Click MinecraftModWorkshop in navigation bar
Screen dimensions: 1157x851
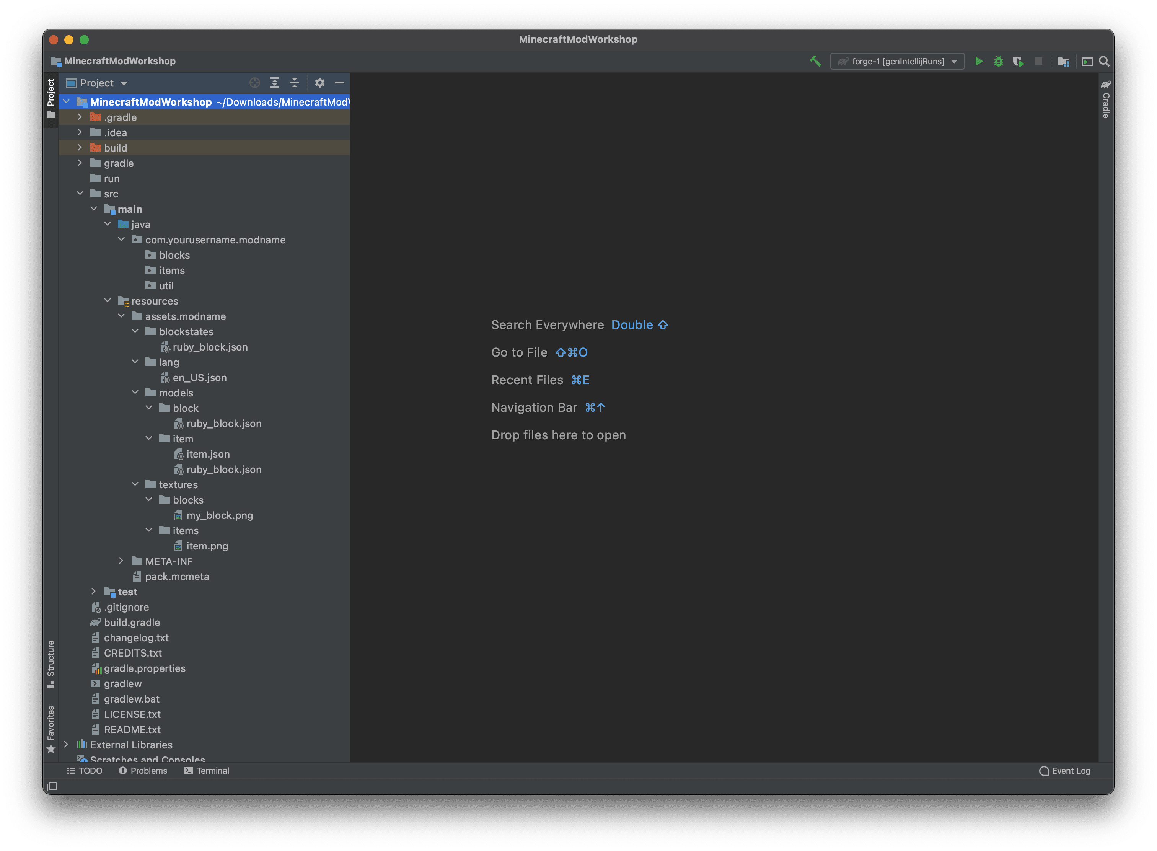(113, 61)
